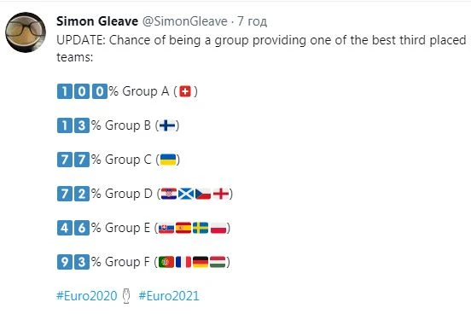
Task: Click the Czech flag in Group D
Action: pyautogui.click(x=203, y=194)
